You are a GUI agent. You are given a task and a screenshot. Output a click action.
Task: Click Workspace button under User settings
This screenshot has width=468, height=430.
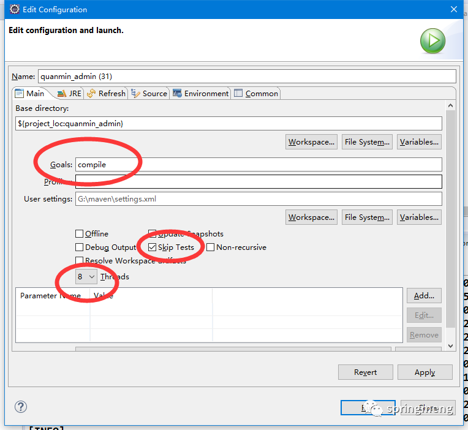coord(311,217)
